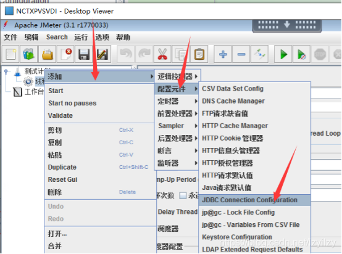342x254 pixels.
Task: Select HTTP Cache Manager
Action: tap(254, 126)
